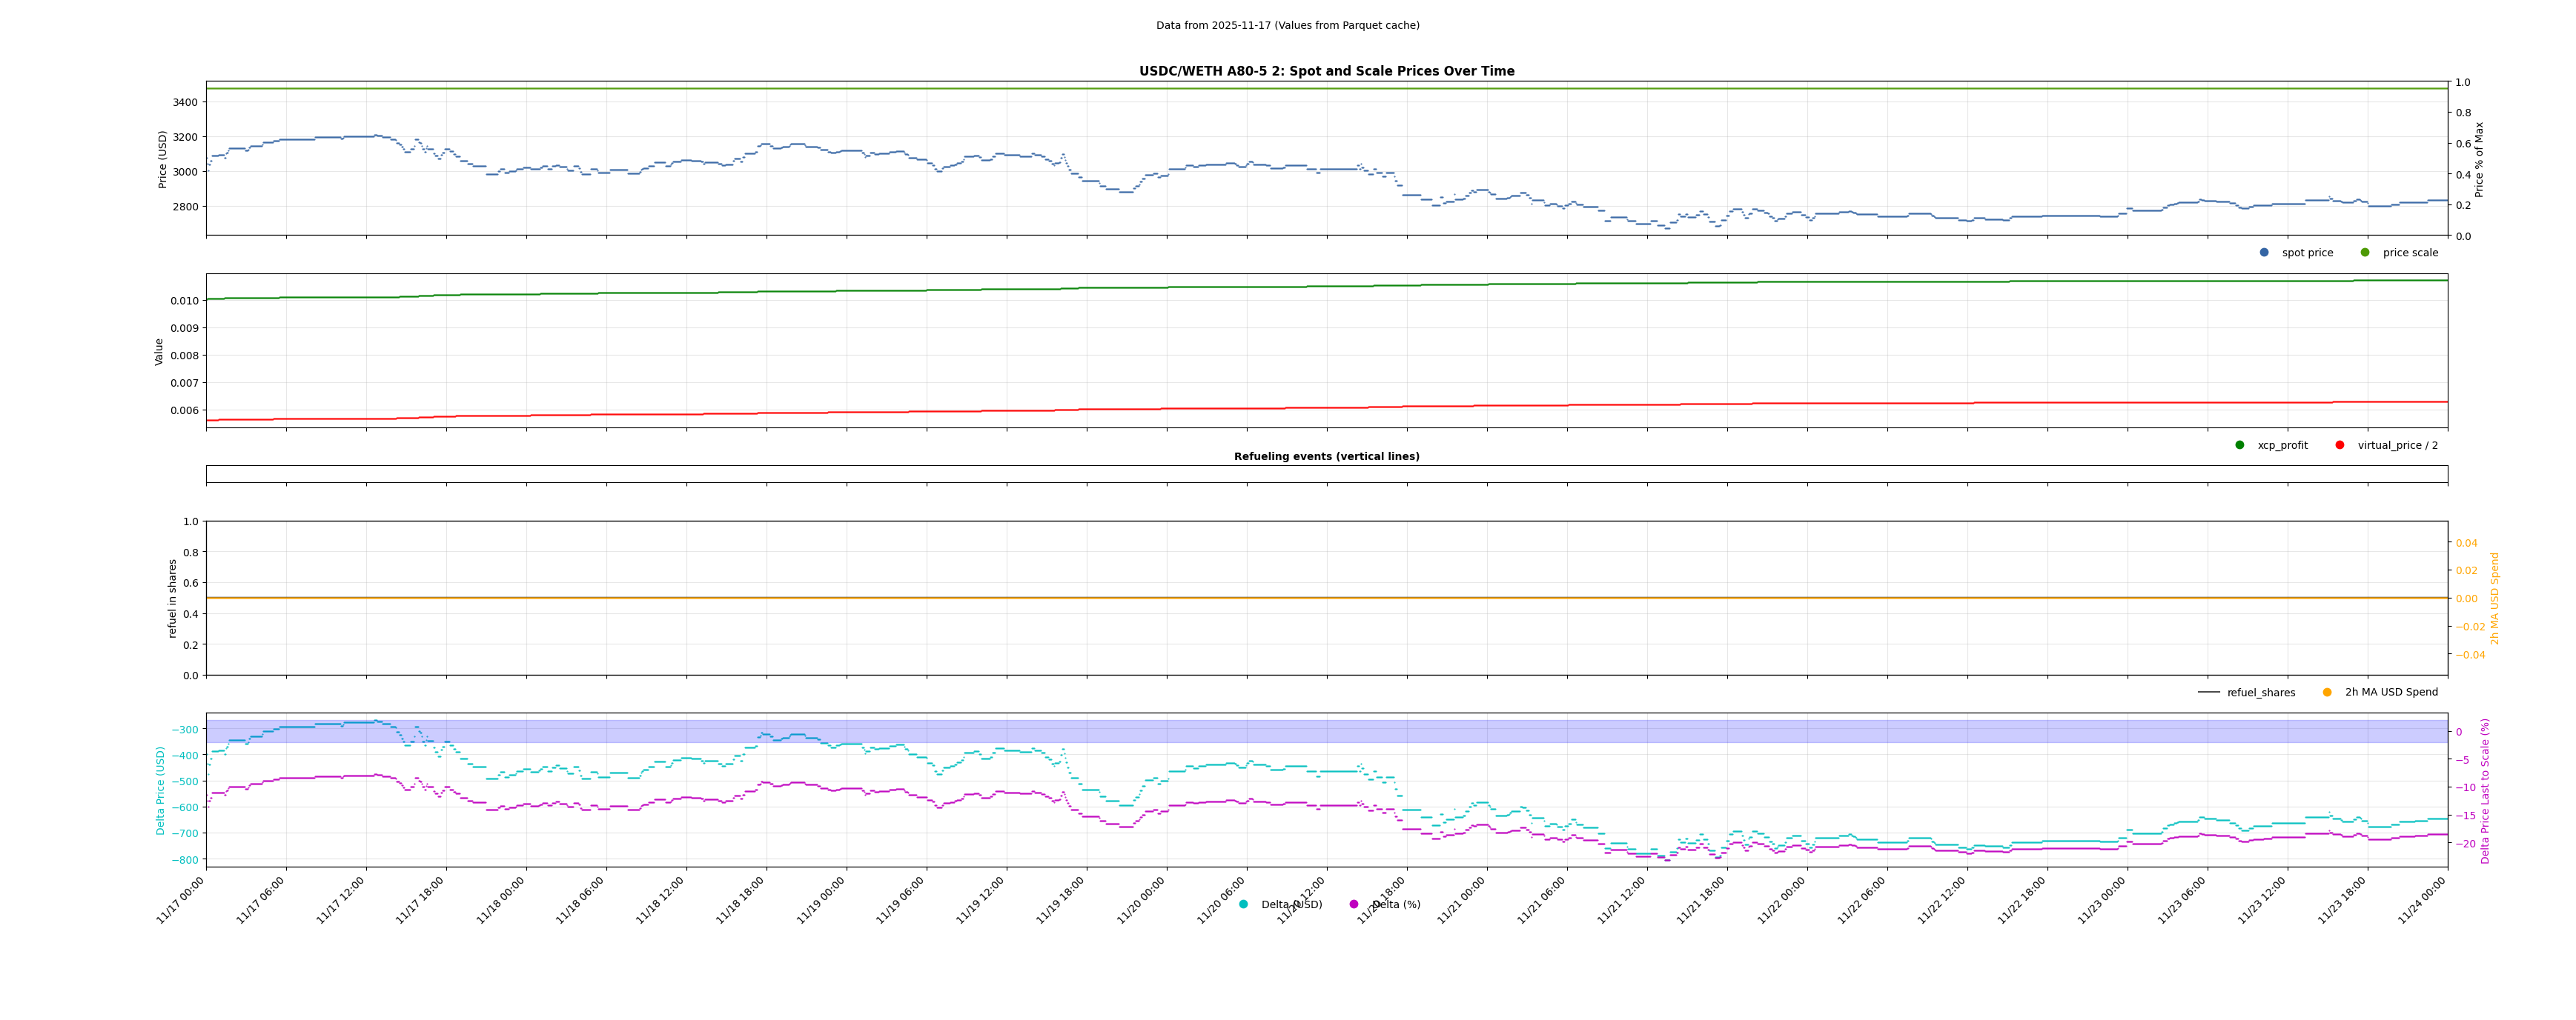Click the 'Price (USD)' y-axis label
This screenshot has width=2576, height=1020.
(163, 159)
